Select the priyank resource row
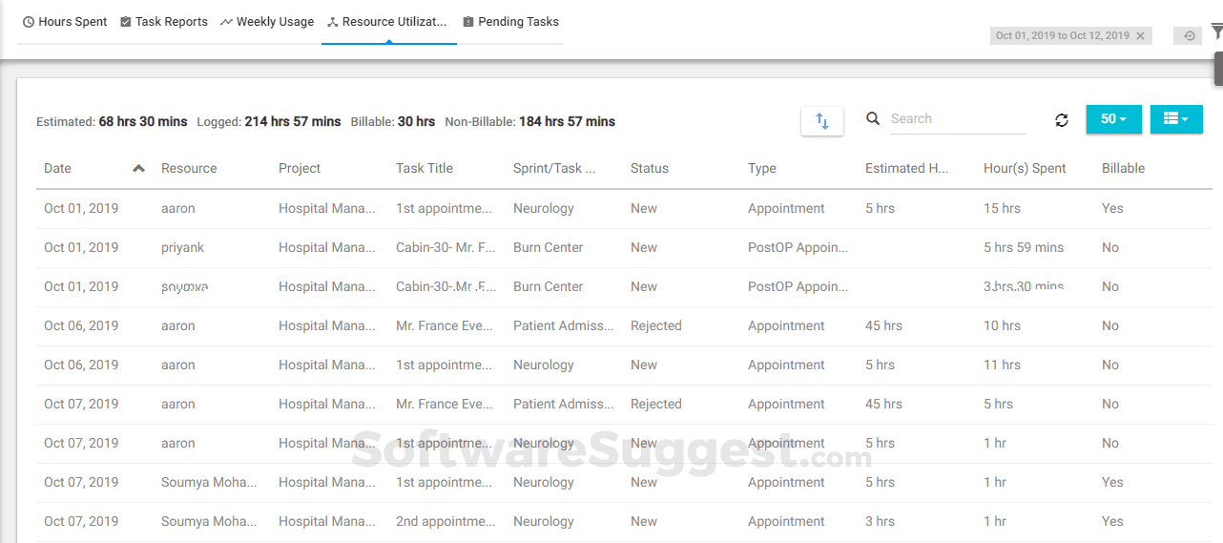Image resolution: width=1223 pixels, height=543 pixels. tap(182, 247)
